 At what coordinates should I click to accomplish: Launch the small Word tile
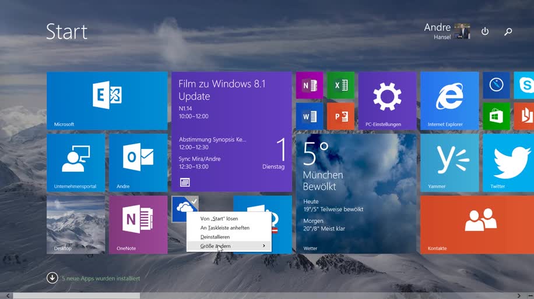pos(309,116)
